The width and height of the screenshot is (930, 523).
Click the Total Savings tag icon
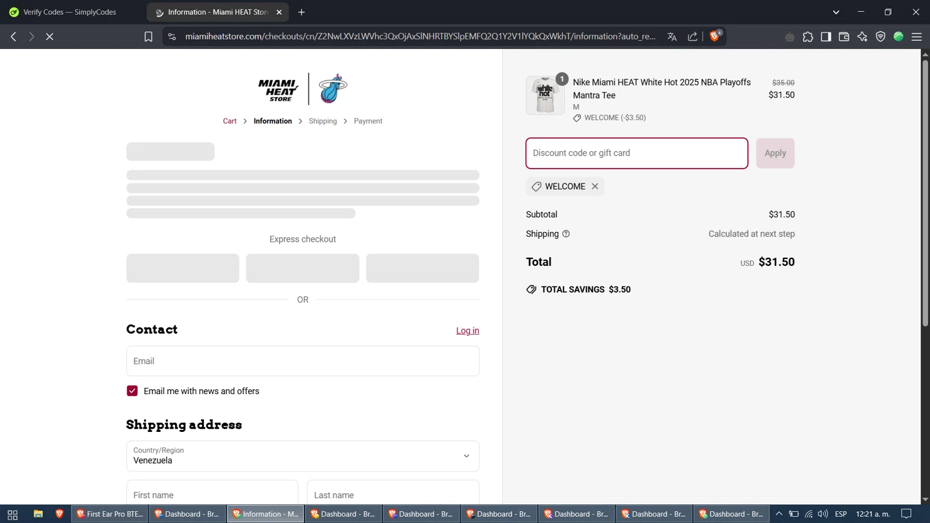531,289
